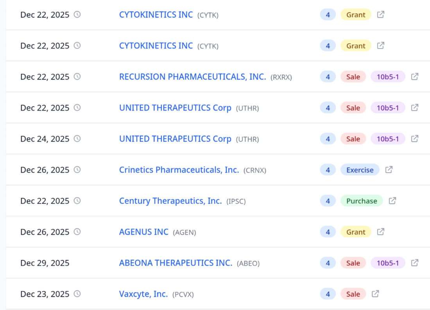Open the external filing link for CYTOKINETICS INC
Image resolution: width=430 pixels, height=310 pixels.
380,14
